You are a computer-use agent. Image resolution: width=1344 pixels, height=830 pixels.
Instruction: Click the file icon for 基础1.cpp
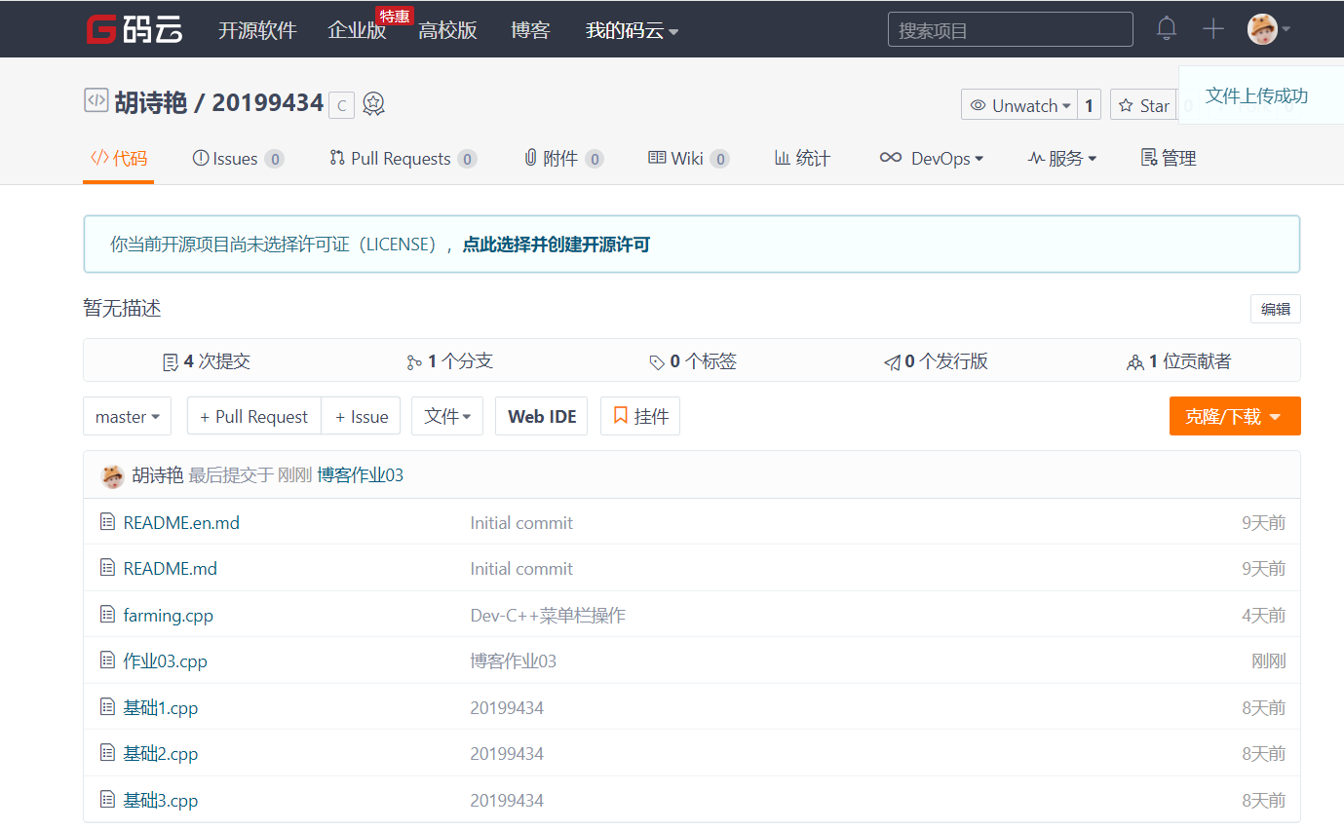108,707
